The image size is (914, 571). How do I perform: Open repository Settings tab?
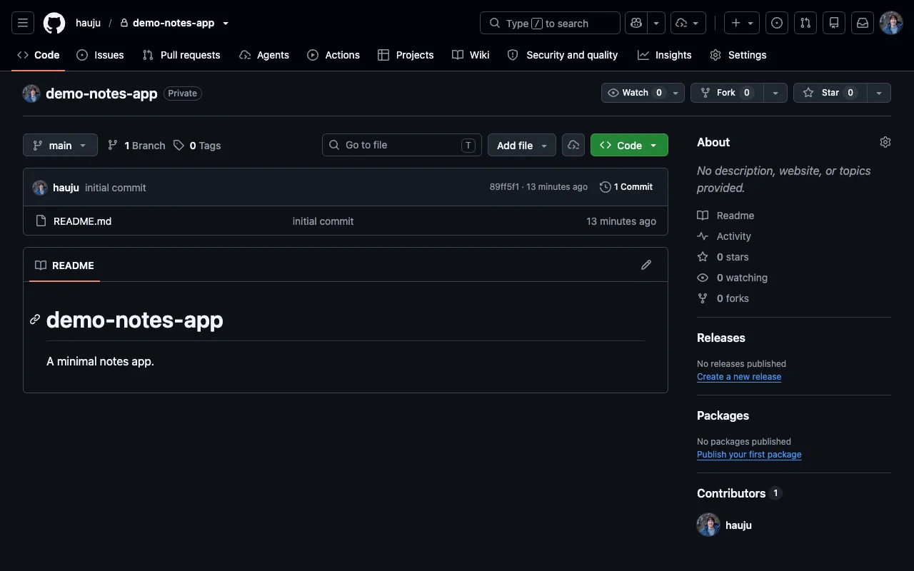tap(738, 55)
